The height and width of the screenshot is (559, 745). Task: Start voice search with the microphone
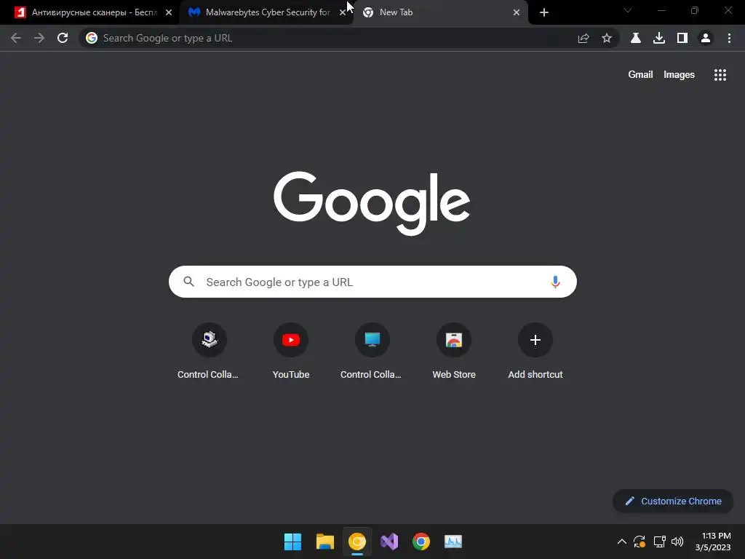[x=555, y=282]
